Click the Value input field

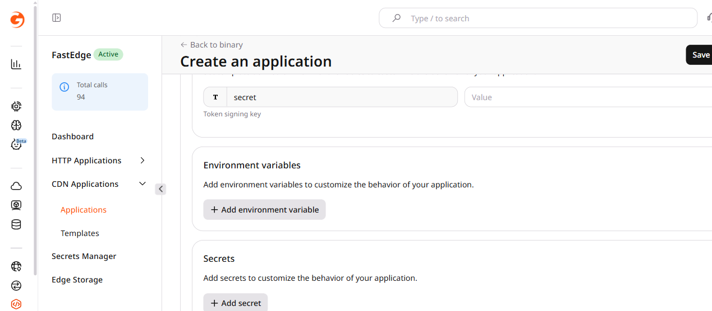588,97
